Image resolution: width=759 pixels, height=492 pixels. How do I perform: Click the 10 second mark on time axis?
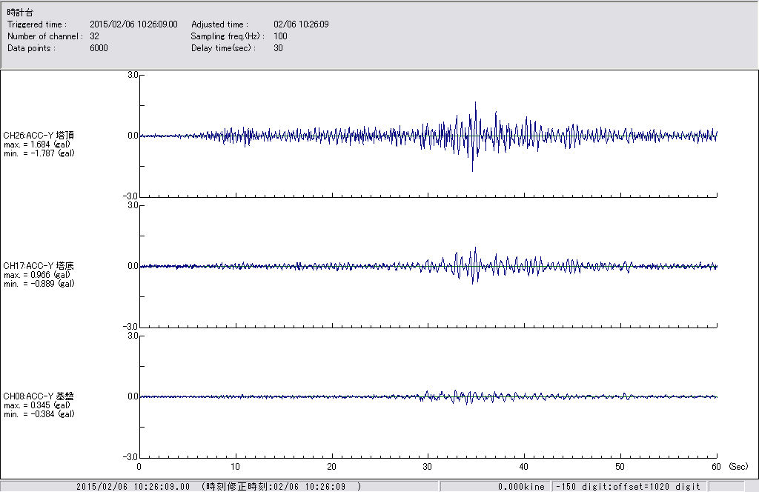[x=235, y=467]
